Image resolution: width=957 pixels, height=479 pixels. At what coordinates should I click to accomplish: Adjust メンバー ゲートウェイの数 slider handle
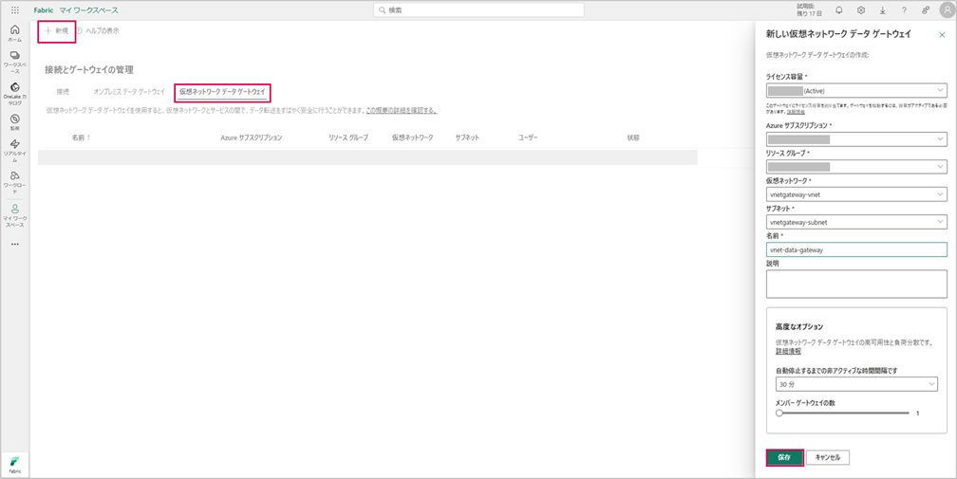click(779, 414)
